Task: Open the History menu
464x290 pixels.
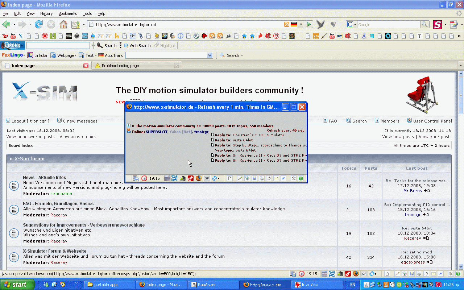Action: click(x=46, y=13)
